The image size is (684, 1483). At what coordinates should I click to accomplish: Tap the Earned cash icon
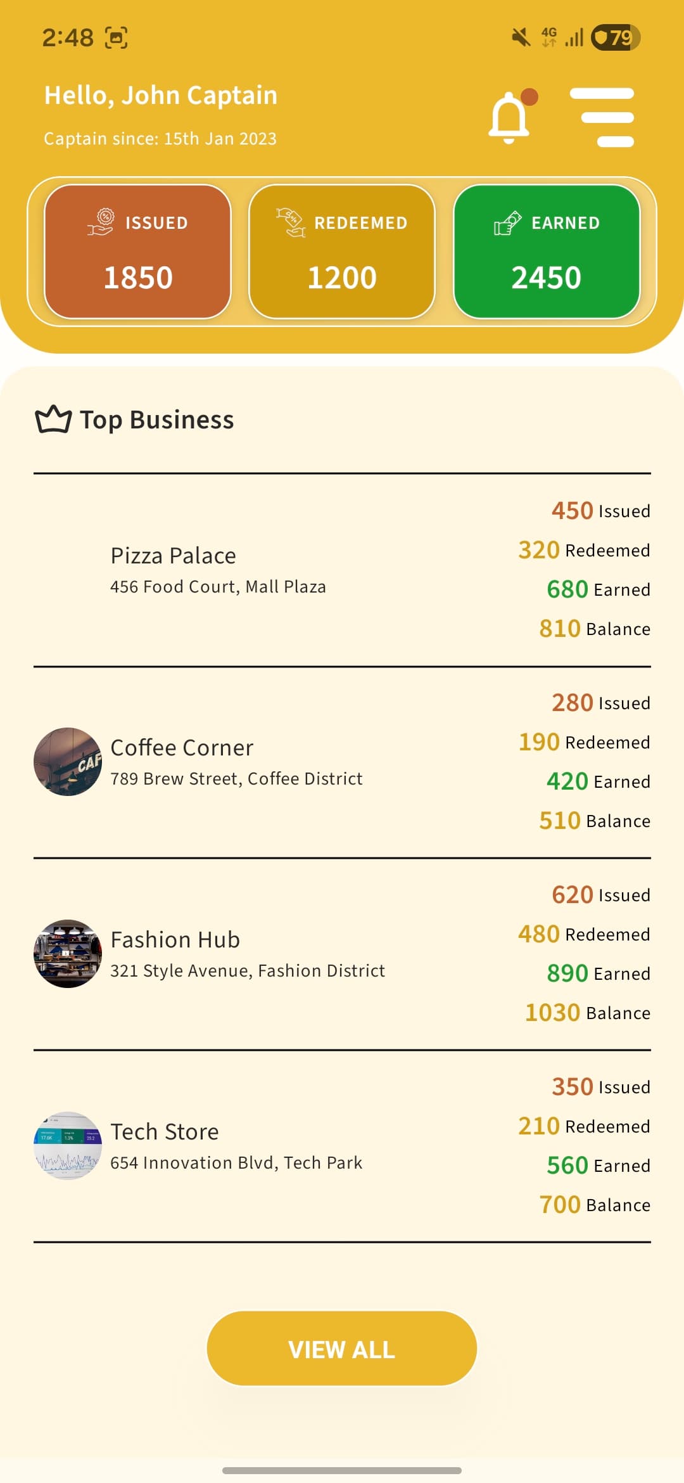(507, 222)
